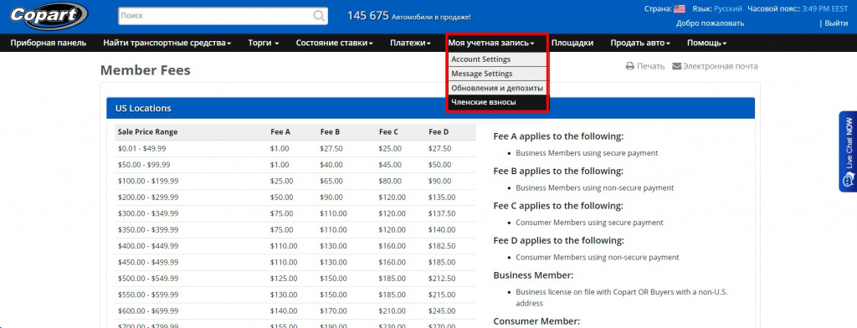Collapse the Моя учетная запись menu
Viewport: 857px width, 328px height.
tap(490, 43)
